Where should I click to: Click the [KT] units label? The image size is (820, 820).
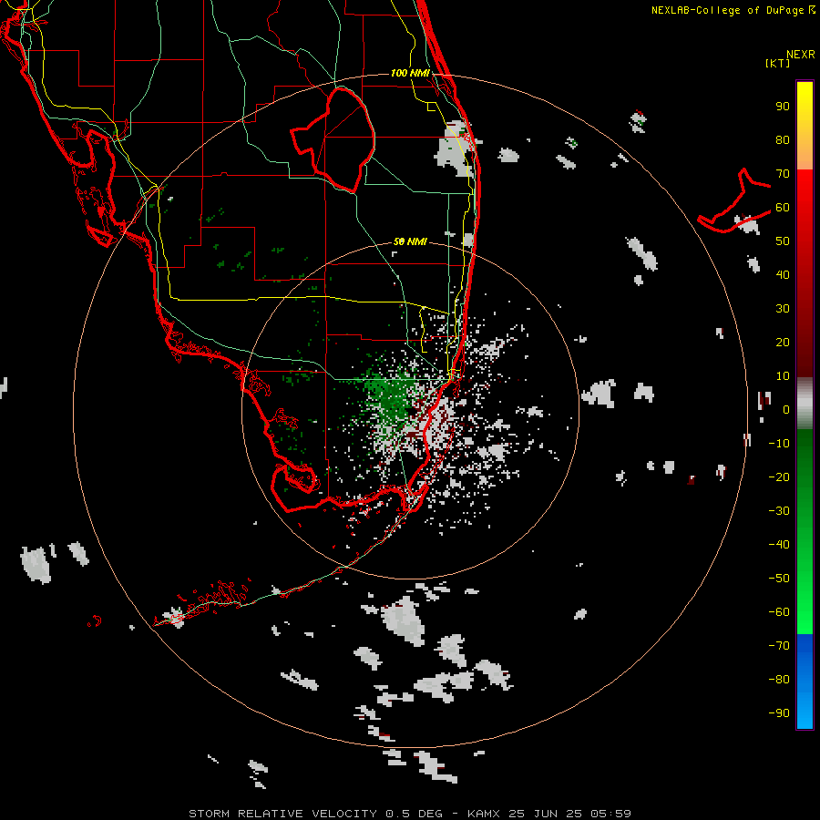(778, 63)
